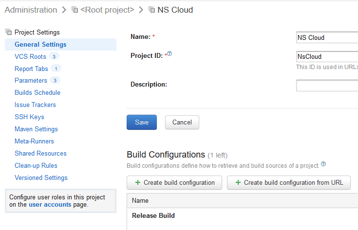Open Parameters settings page
Screen dimensions: 358x230
click(x=31, y=80)
